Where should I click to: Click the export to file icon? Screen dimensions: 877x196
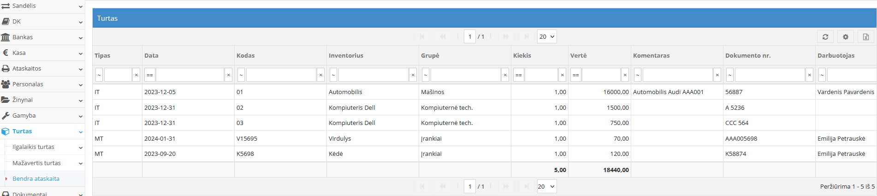pos(866,37)
